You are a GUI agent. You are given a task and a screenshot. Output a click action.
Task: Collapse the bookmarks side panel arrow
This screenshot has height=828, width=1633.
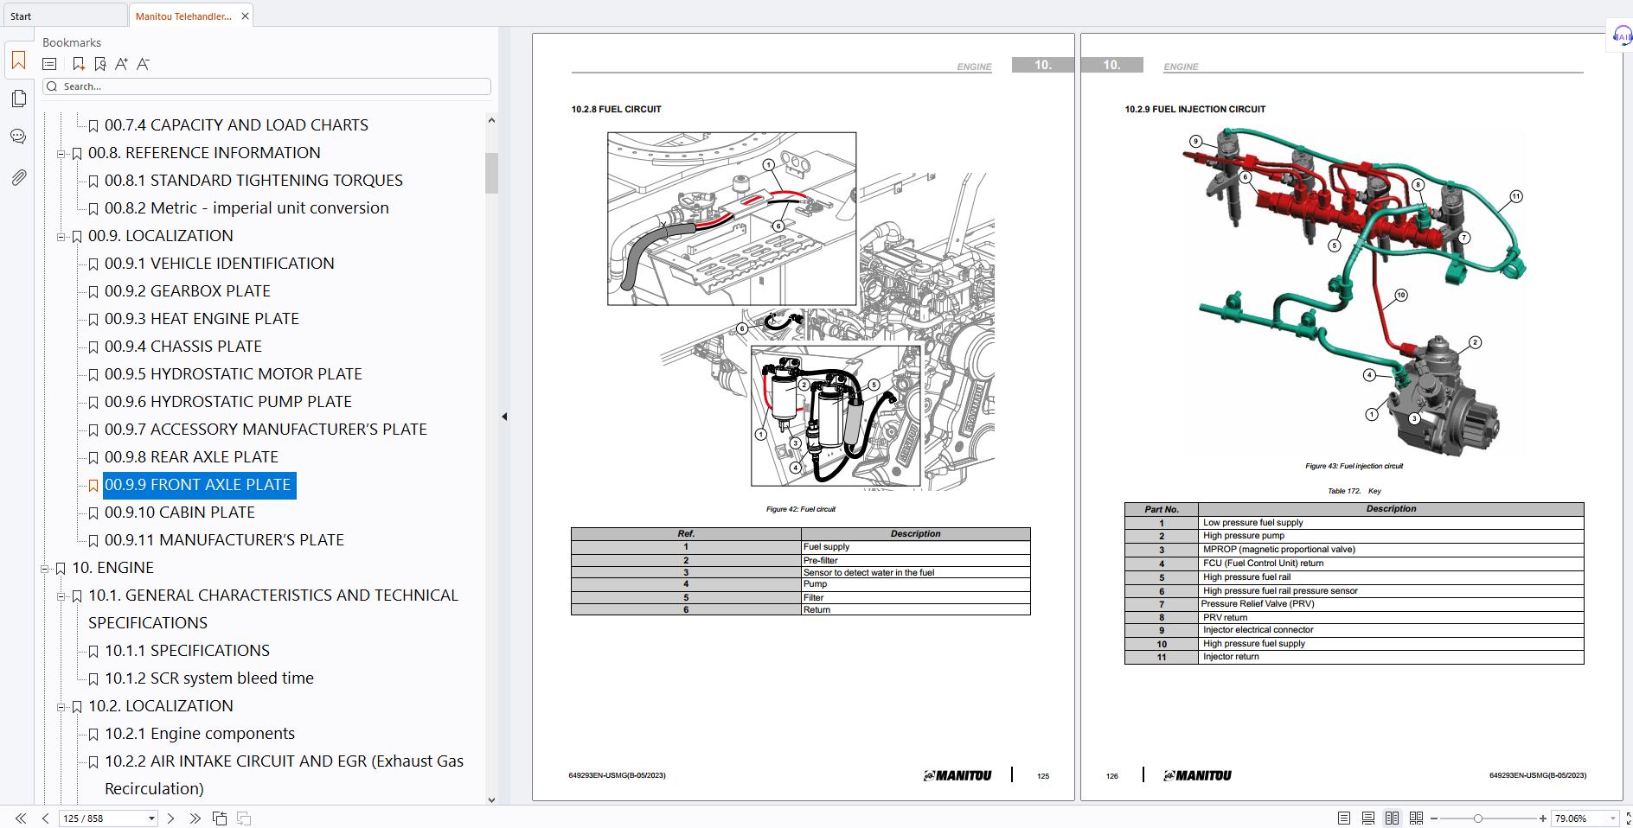coord(504,417)
